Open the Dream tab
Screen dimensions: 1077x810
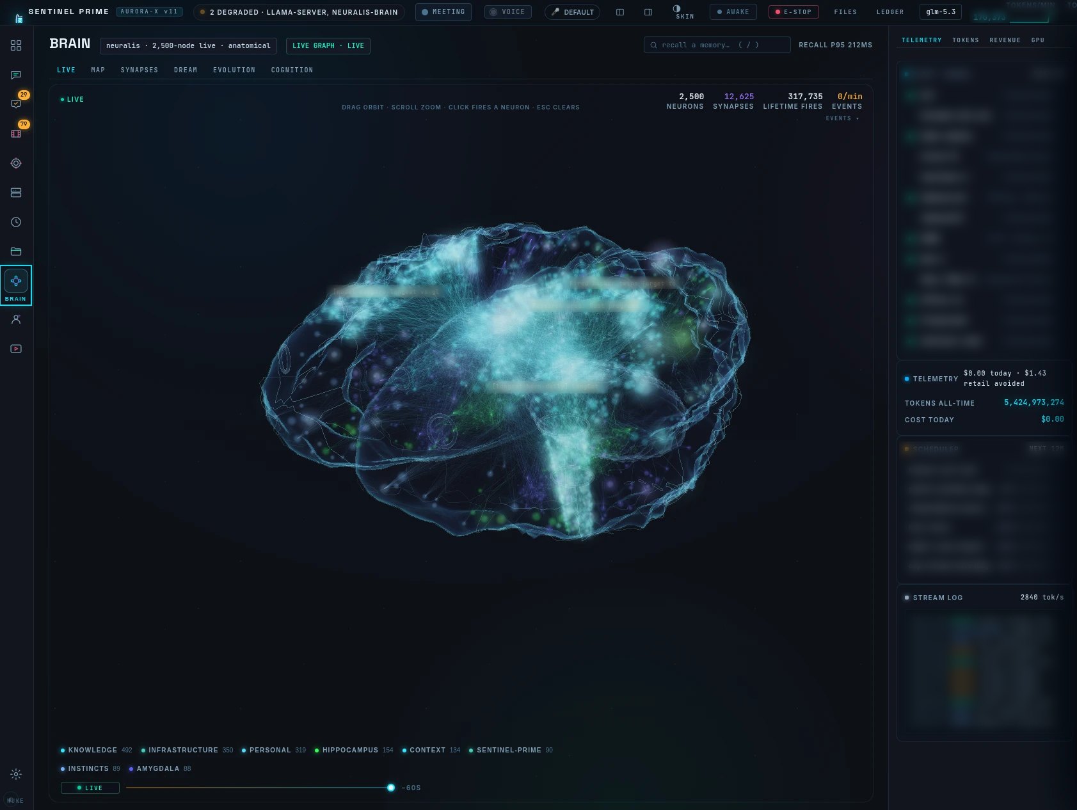tap(186, 70)
